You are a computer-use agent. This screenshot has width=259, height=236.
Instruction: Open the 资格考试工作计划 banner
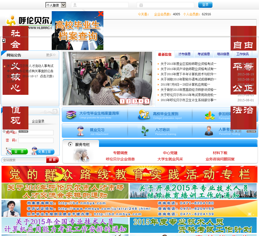(x=193, y=225)
